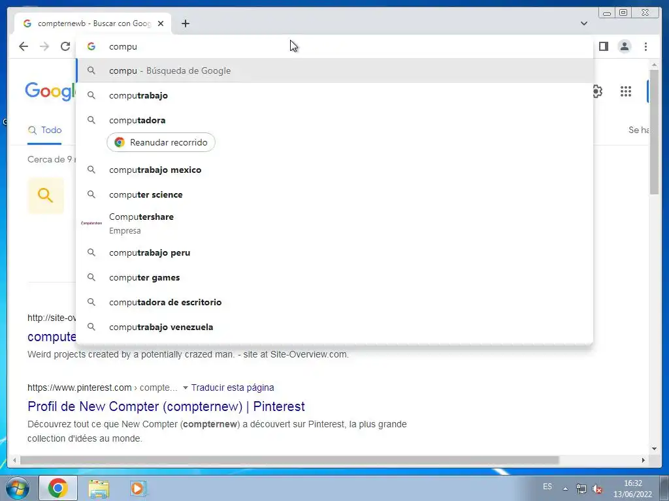The height and width of the screenshot is (501, 669).
Task: Click the search icon beside 'computrabajo peru'
Action: (91, 252)
